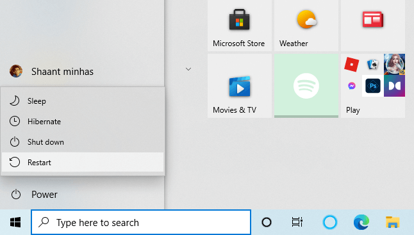Click the Weather tile label
The image size is (414, 235).
[294, 44]
